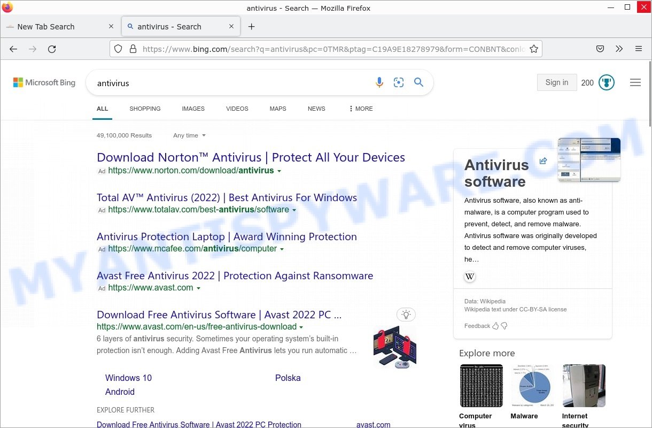
Task: Open Avast Free Antivirus 2022 ad link
Action: pos(235,276)
